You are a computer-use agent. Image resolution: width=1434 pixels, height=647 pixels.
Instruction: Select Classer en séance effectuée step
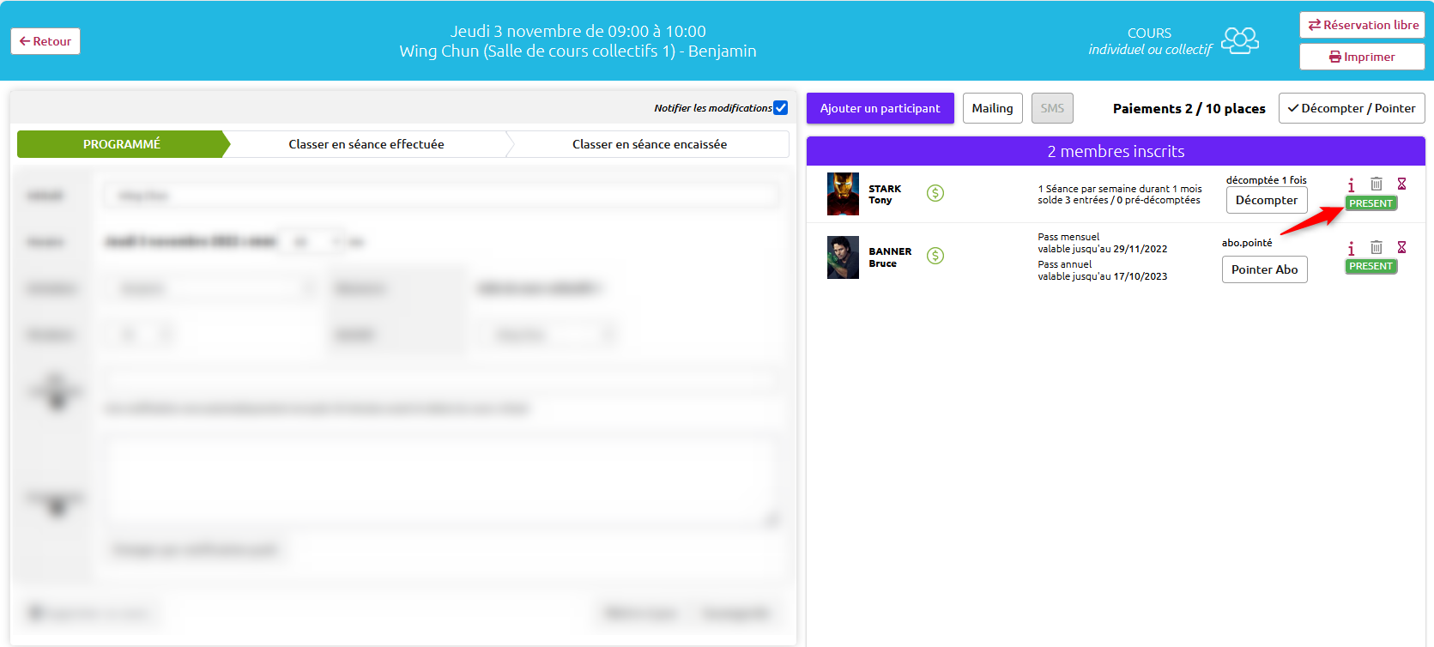click(x=366, y=144)
